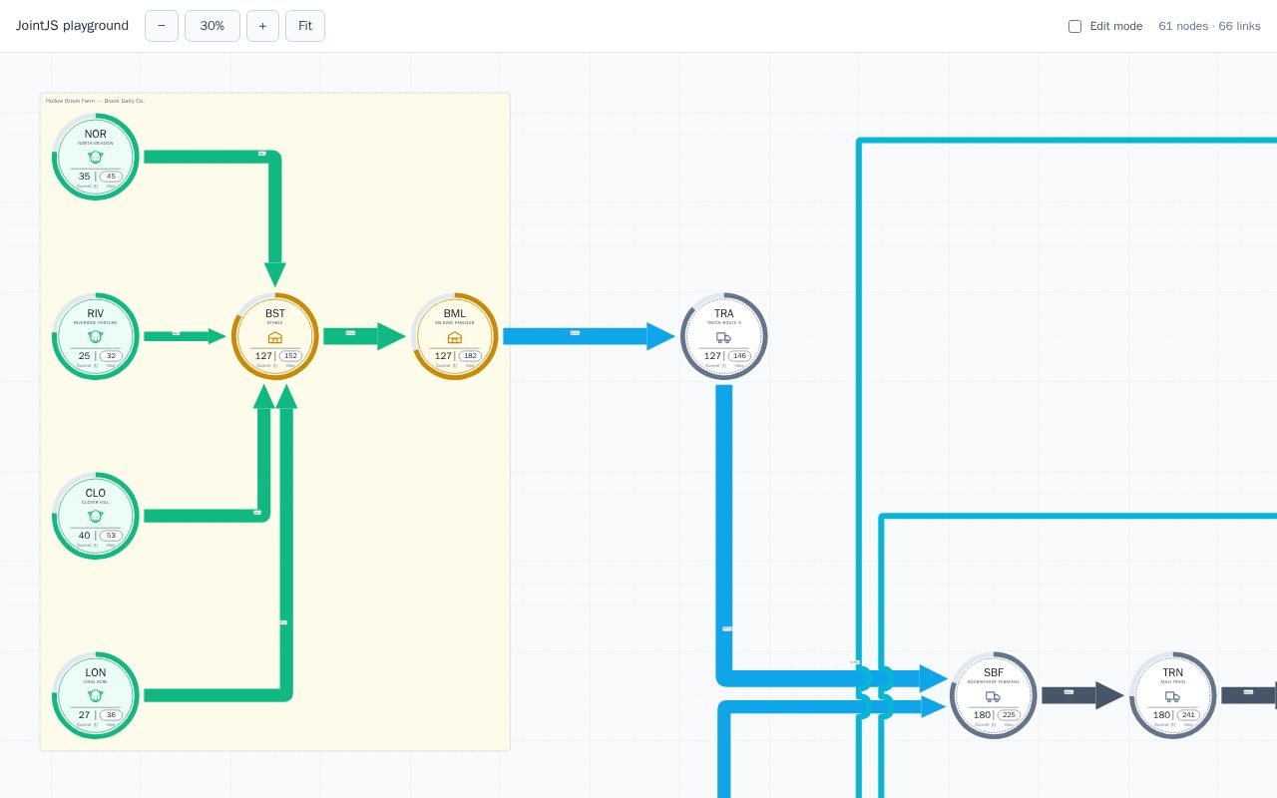Image resolution: width=1277 pixels, height=798 pixels.
Task: Click the max value 152 pill in BST
Action: point(290,356)
